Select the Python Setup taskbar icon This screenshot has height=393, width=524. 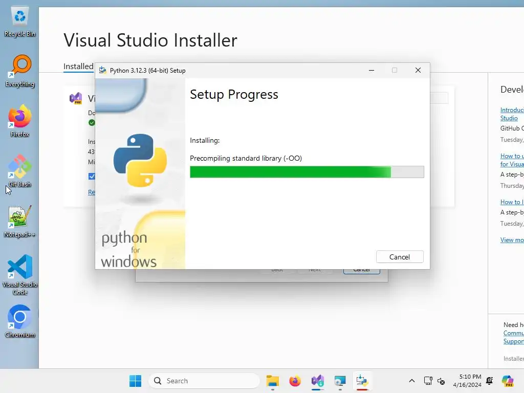(x=362, y=381)
